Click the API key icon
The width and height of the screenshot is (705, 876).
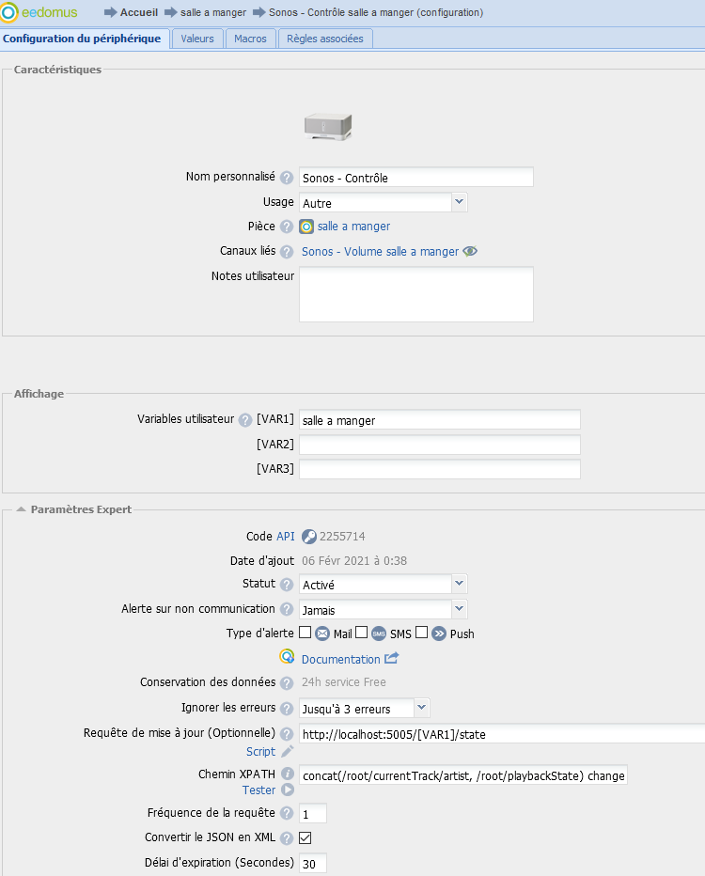[x=309, y=537]
